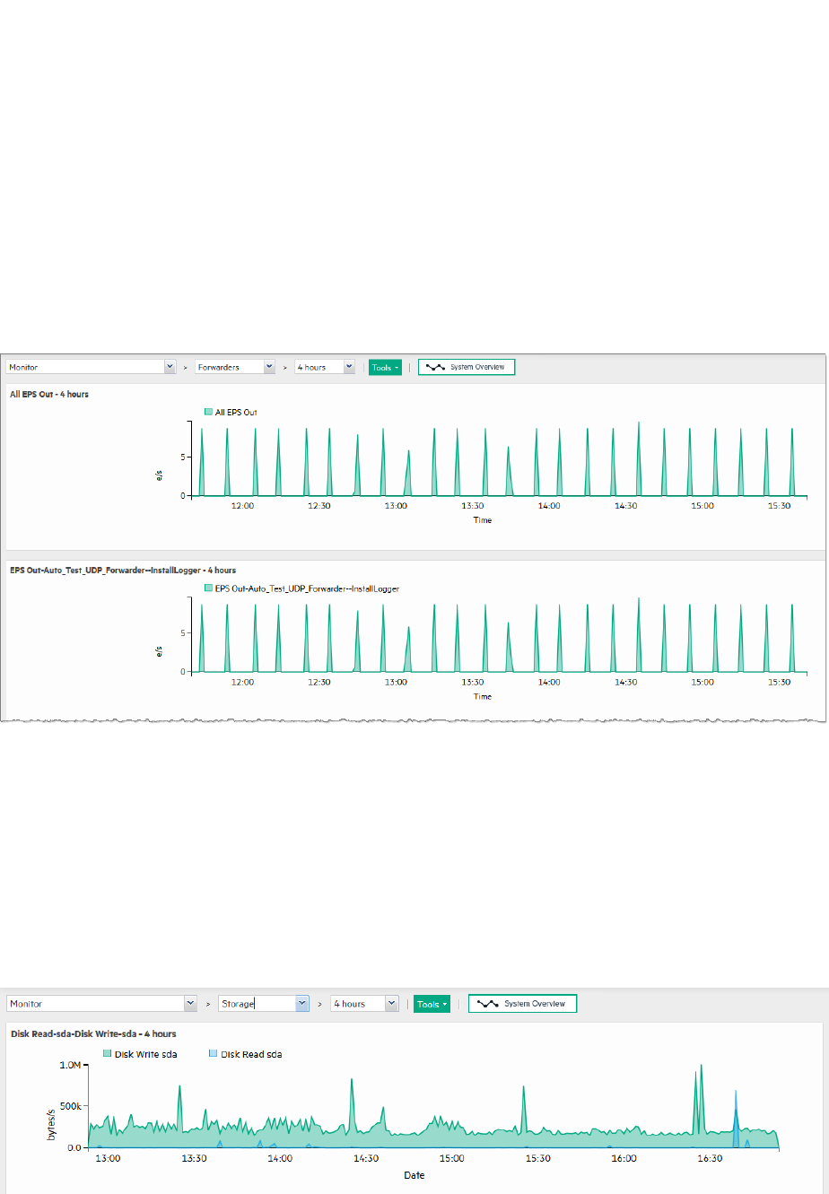Viewport: 829px width, 1194px height.
Task: Click 'Disk Read-sda-Disk Write-sda - 4 hours' title
Action: [93, 1033]
